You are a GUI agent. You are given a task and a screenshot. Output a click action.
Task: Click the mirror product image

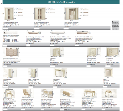click(x=109, y=73)
